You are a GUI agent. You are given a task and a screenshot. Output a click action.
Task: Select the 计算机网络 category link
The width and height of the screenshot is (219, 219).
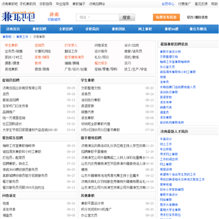tap(43, 51)
